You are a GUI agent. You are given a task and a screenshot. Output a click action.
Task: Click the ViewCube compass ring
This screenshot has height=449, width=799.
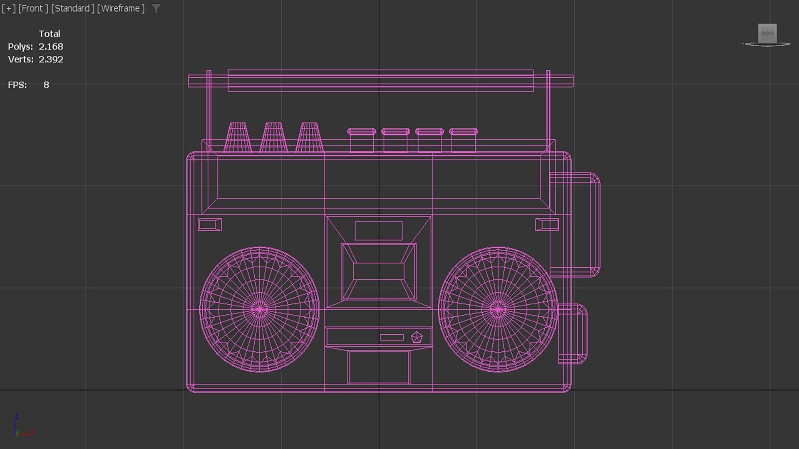tap(766, 44)
